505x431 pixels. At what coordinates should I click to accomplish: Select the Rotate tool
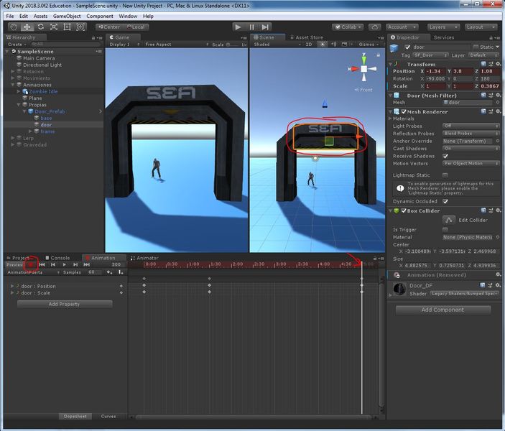[x=40, y=27]
